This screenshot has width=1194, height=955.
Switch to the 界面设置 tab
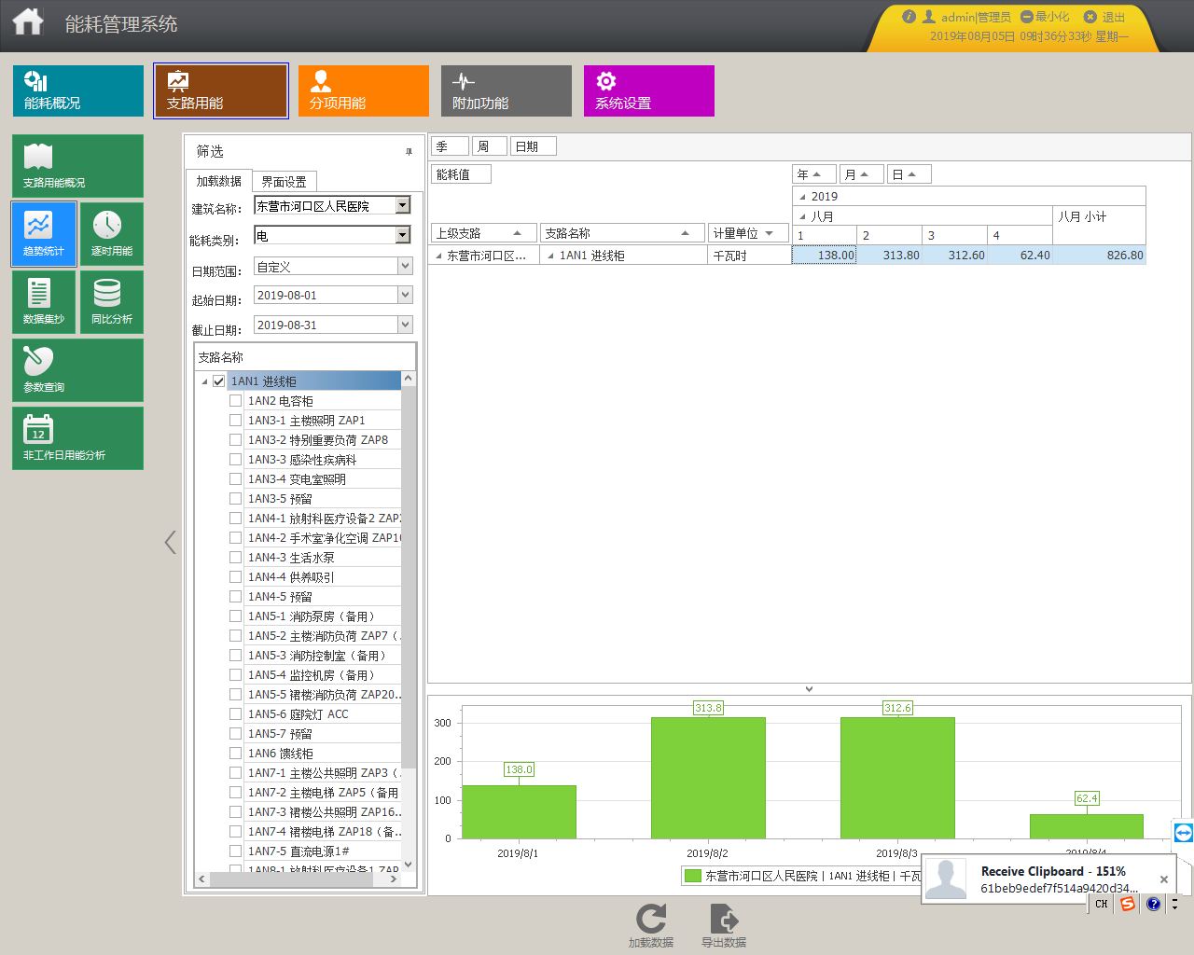coord(284,182)
